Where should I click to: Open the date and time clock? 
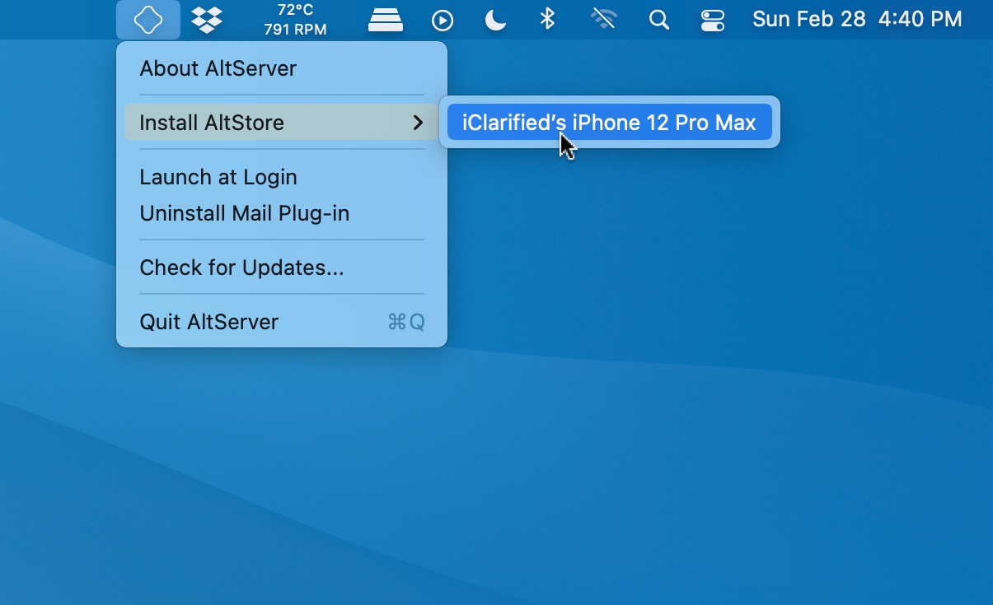(x=857, y=20)
